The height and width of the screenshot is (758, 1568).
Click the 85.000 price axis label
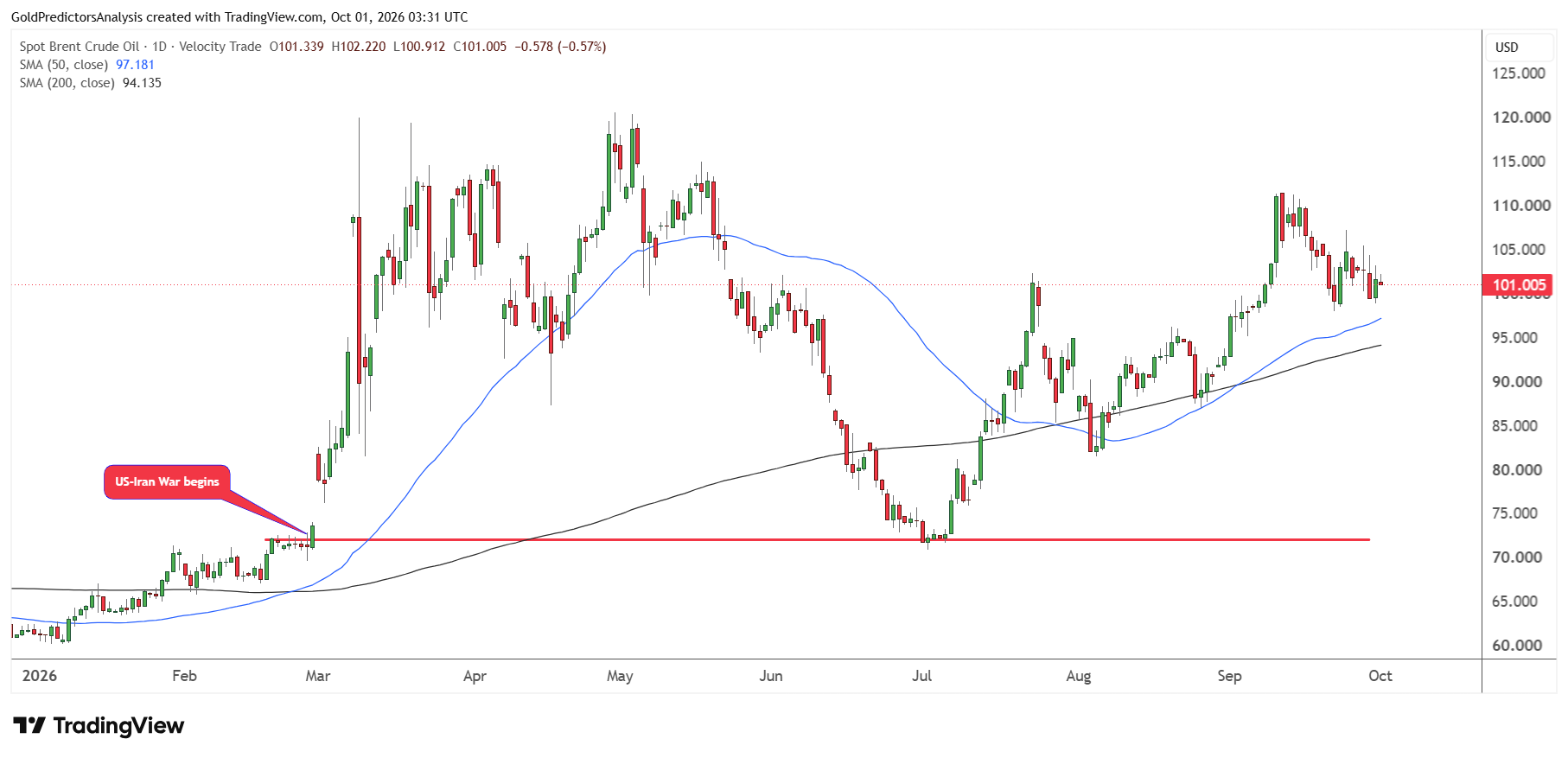(x=1515, y=426)
